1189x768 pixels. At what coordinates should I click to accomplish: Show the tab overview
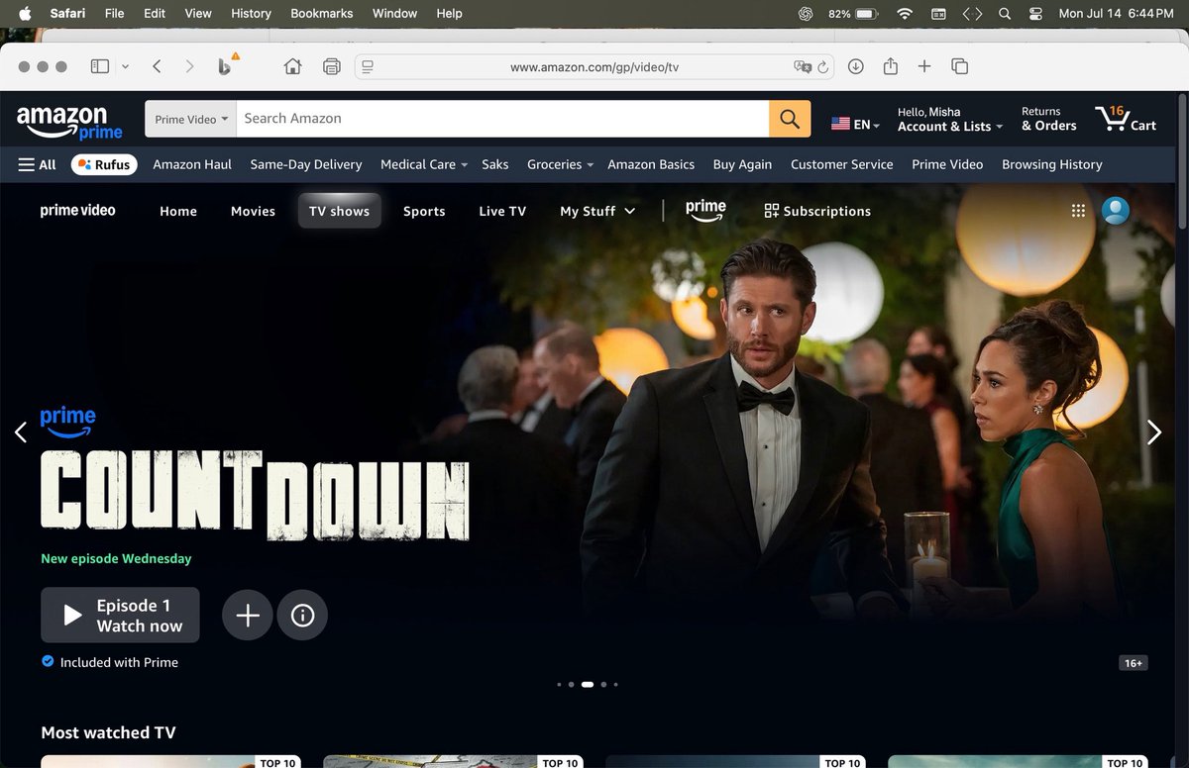pos(959,66)
